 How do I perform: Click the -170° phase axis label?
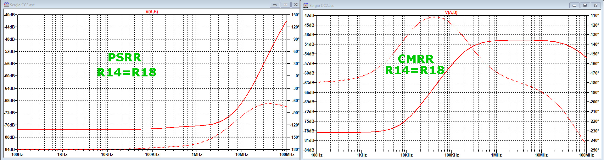(x=594, y=73)
